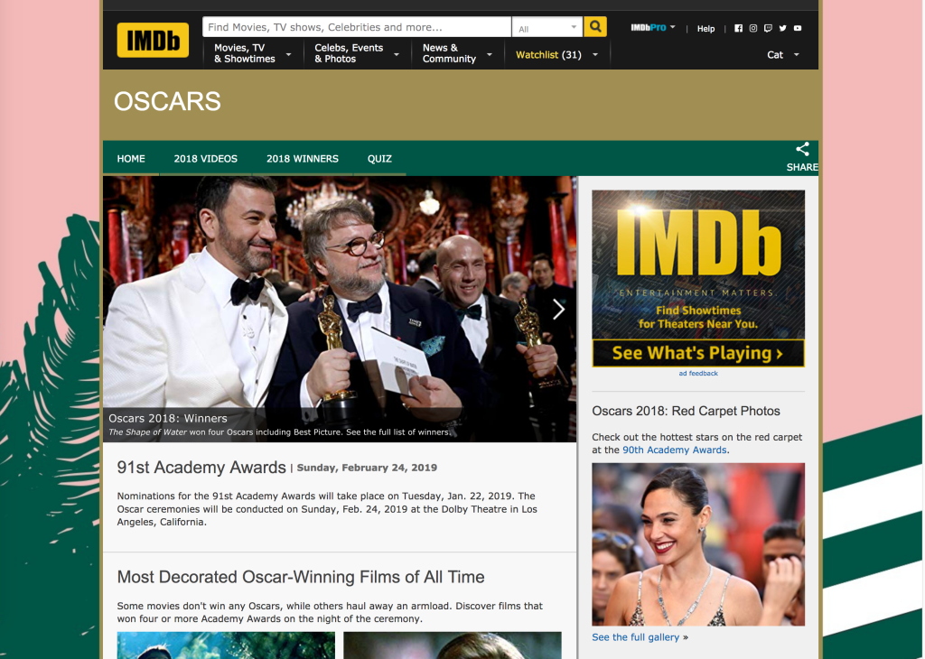Click See the full gallery link
This screenshot has height=659, width=925.
pos(635,637)
